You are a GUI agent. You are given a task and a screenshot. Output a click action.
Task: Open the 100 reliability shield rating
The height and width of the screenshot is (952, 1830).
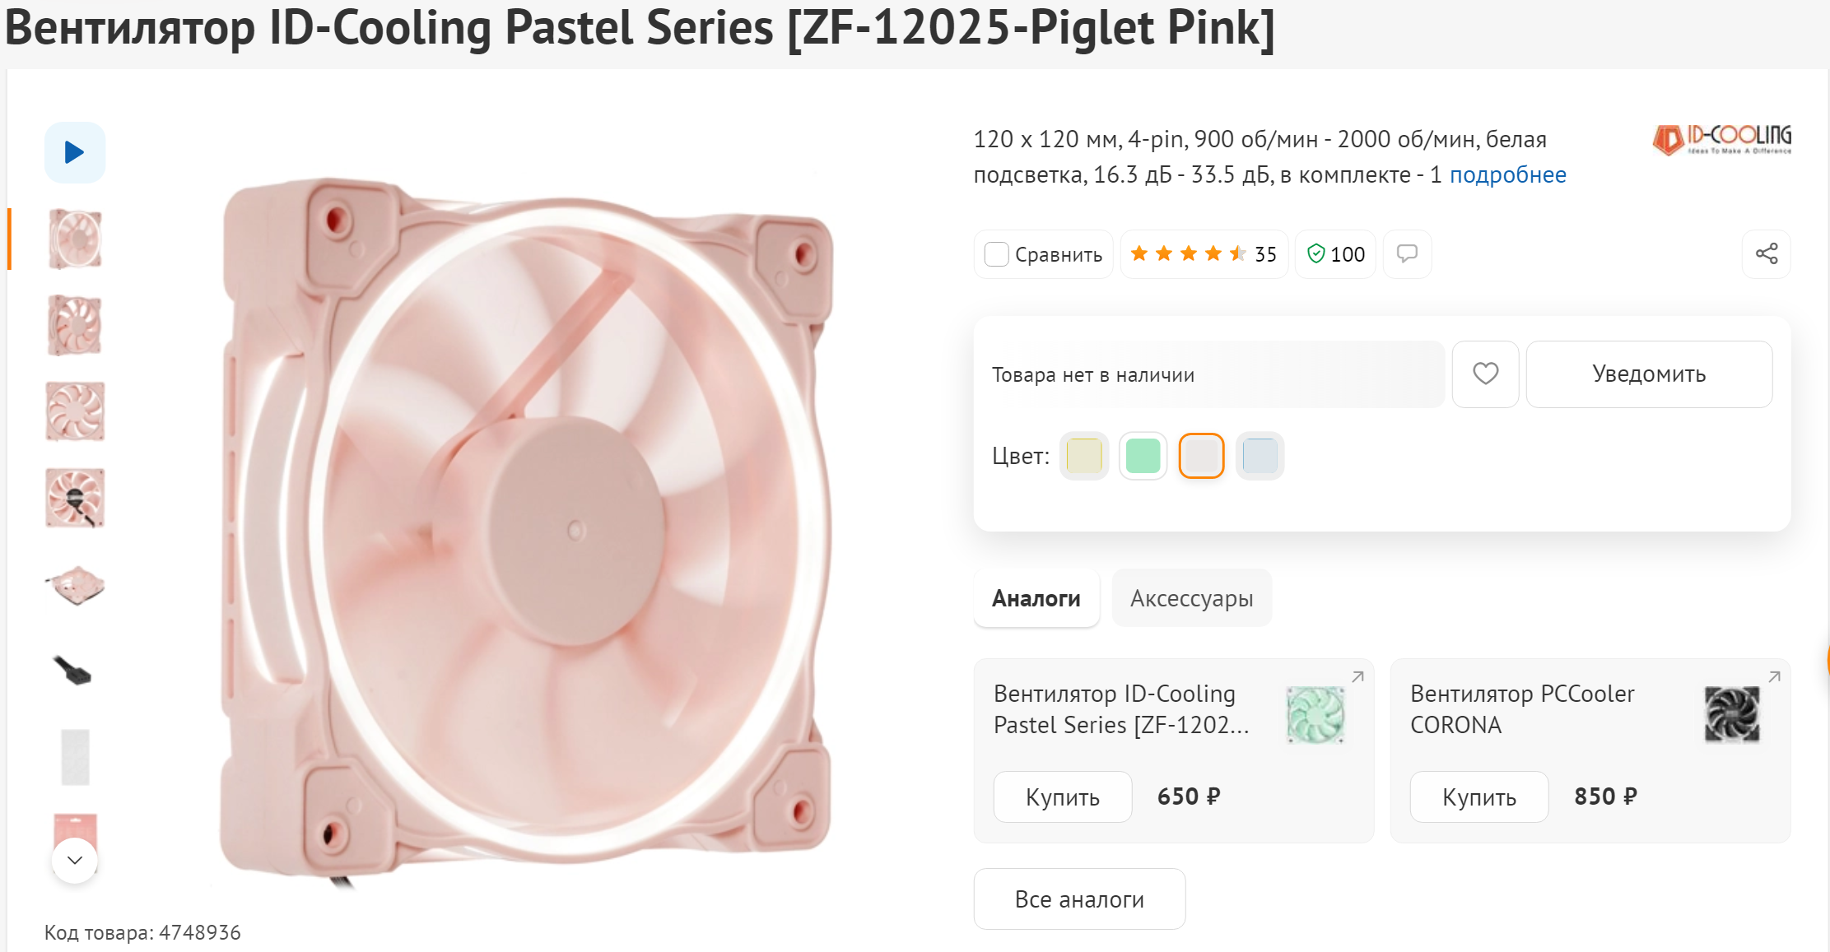click(1335, 254)
